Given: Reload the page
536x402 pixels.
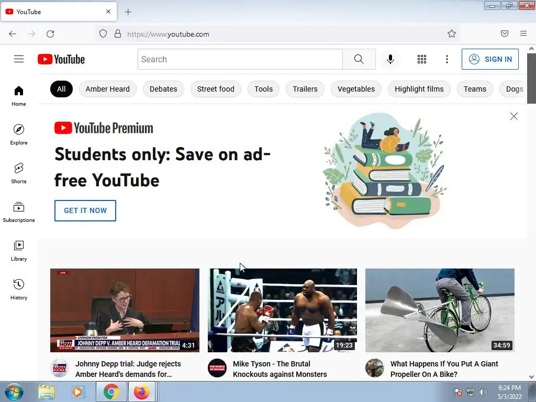Looking at the screenshot, I should (50, 34).
